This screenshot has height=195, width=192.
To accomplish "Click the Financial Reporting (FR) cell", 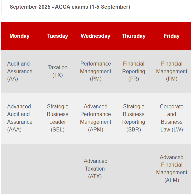I will 134,71.
